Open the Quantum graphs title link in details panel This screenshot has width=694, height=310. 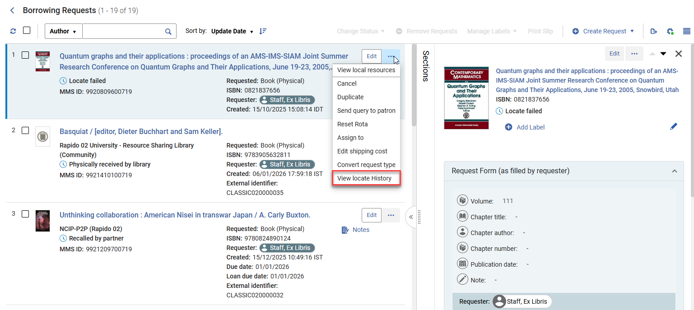click(587, 80)
